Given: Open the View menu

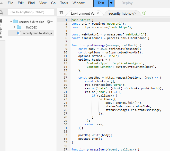Looking at the screenshot, I should tap(43, 3).
